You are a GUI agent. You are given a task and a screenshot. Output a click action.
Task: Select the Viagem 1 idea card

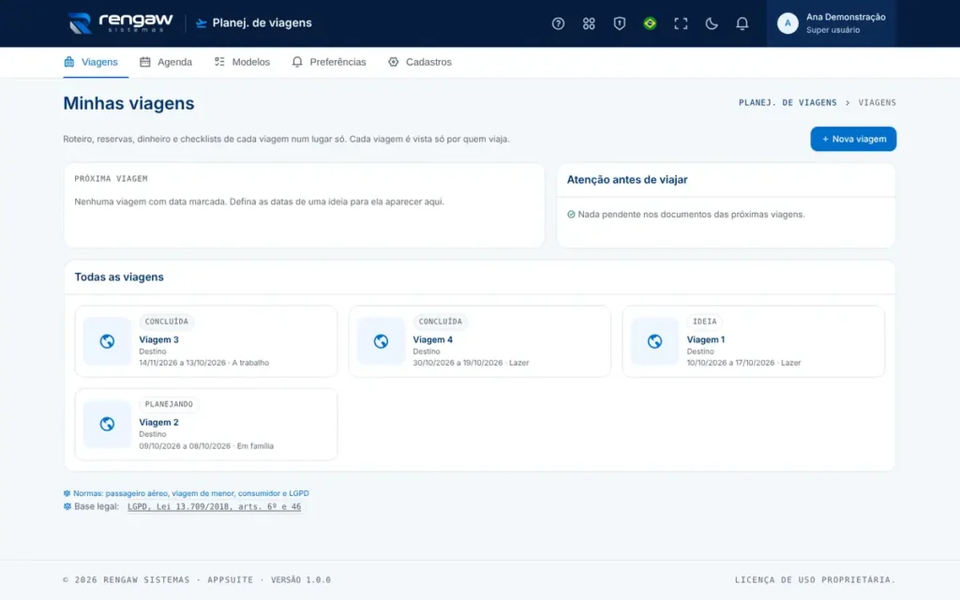(753, 341)
